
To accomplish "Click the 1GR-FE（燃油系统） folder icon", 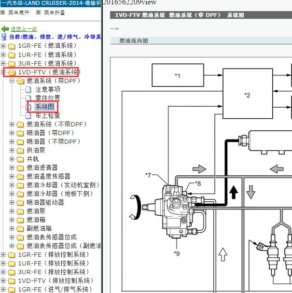I will [x=12, y=46].
